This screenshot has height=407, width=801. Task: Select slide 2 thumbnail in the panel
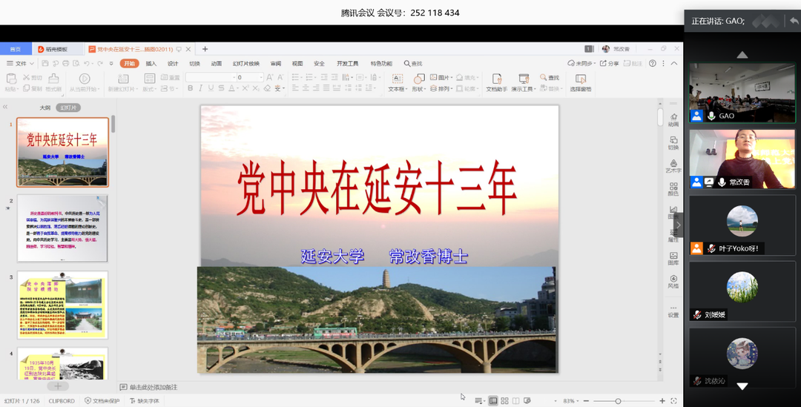click(x=62, y=228)
